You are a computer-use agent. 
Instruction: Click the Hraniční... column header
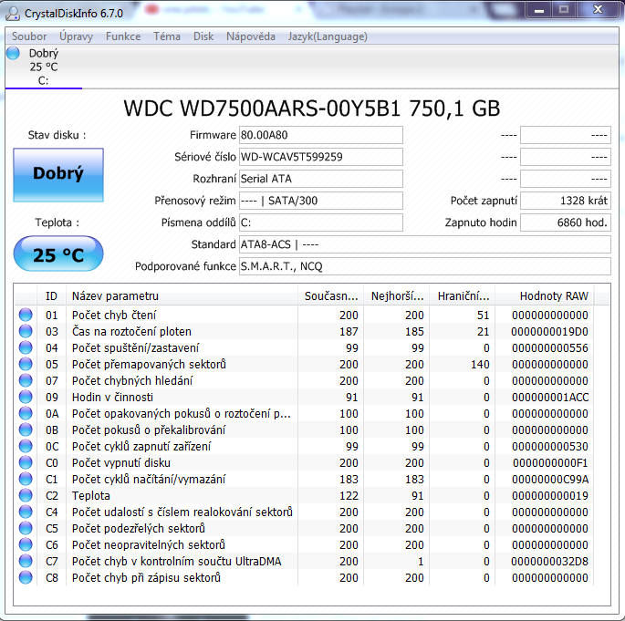[462, 296]
